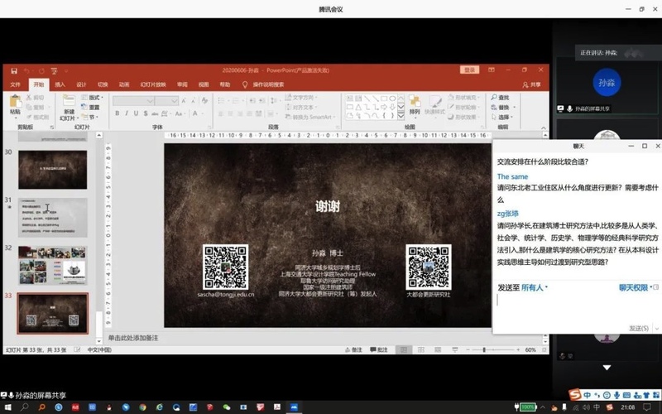Image resolution: width=662 pixels, height=414 pixels.
Task: Select slide 30 thumbnail
Action: (52, 170)
